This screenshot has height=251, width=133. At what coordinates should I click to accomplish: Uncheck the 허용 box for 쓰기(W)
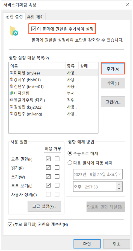48,177
